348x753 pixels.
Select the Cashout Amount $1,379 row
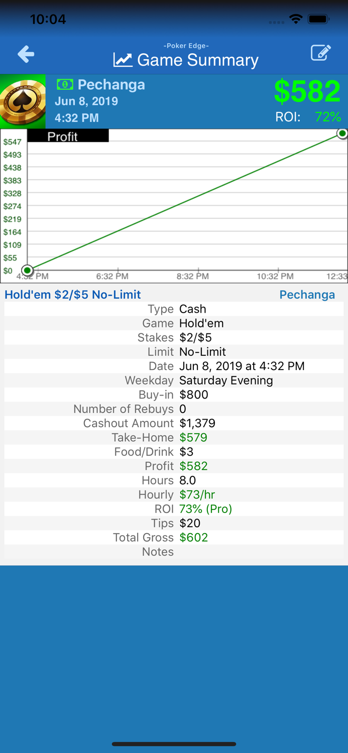pos(174,423)
